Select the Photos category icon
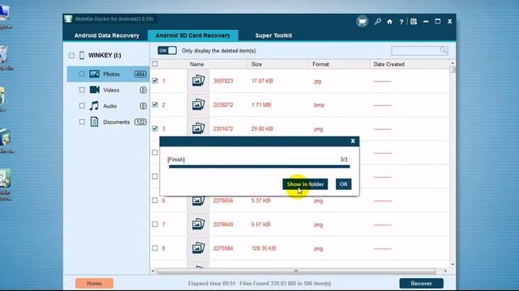 tap(94, 74)
